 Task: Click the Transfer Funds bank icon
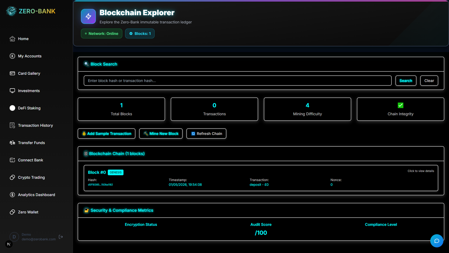tap(12, 143)
